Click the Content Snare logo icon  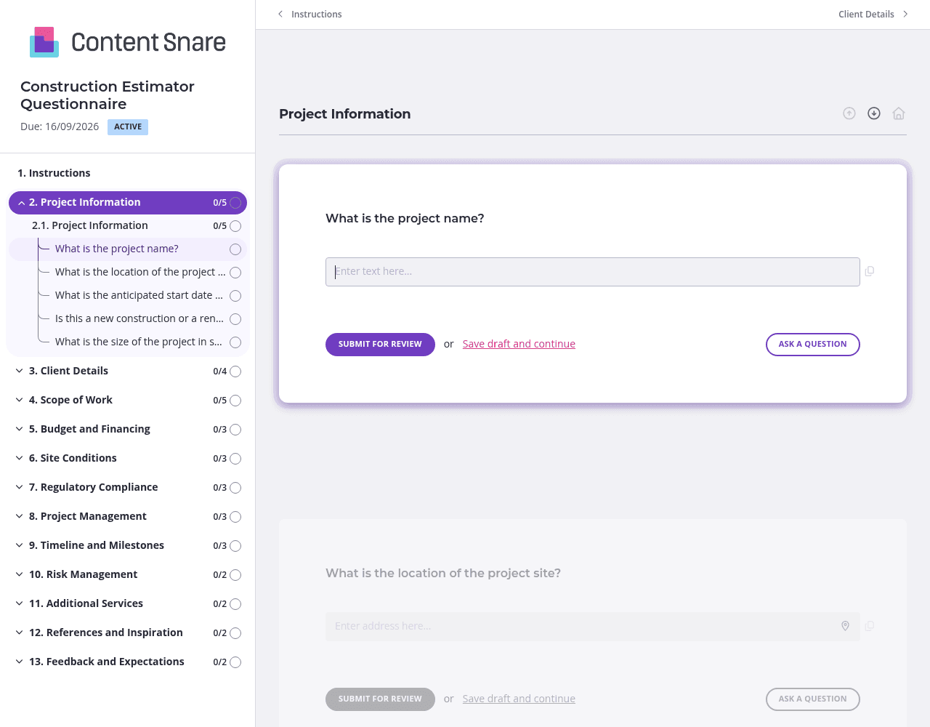click(x=44, y=42)
